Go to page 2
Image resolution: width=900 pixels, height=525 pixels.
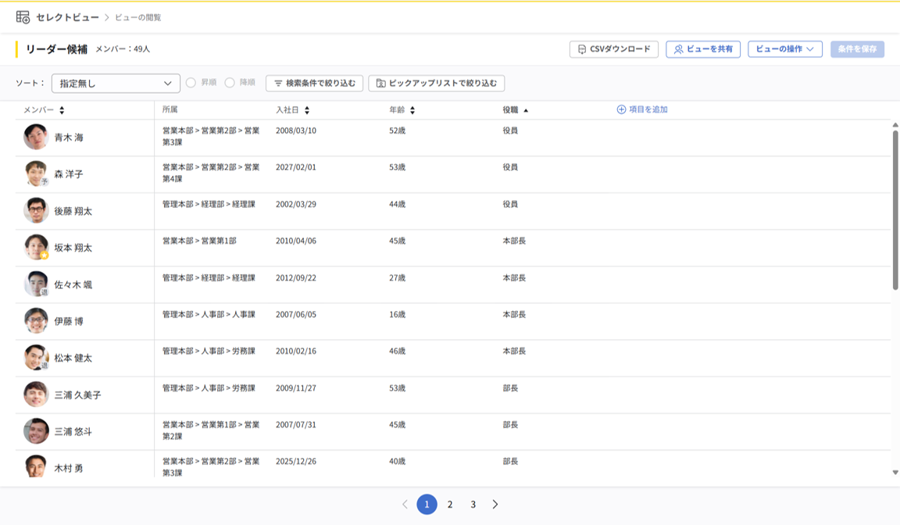(x=450, y=505)
